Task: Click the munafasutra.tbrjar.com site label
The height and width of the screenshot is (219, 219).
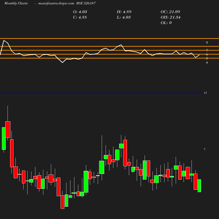Action: [56, 3]
